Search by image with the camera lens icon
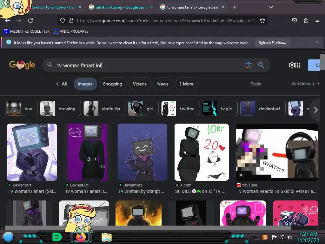This screenshot has height=244, width=325. pyautogui.click(x=248, y=65)
